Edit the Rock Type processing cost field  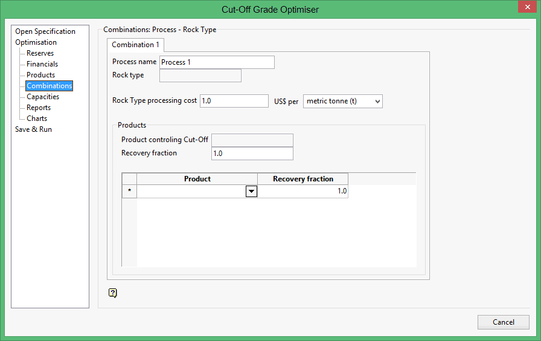(x=234, y=101)
